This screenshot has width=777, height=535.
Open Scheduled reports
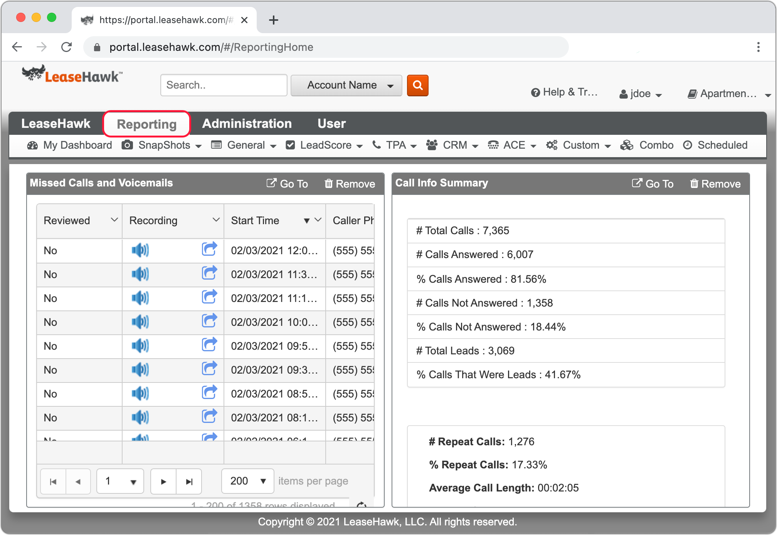coord(715,145)
